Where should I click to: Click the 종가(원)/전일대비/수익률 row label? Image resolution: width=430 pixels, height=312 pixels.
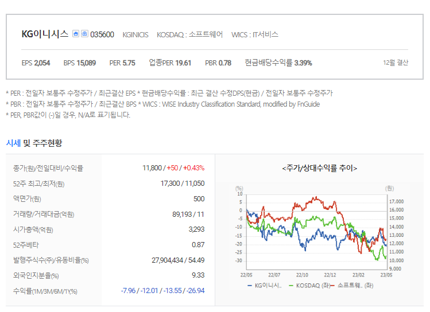[48, 168]
